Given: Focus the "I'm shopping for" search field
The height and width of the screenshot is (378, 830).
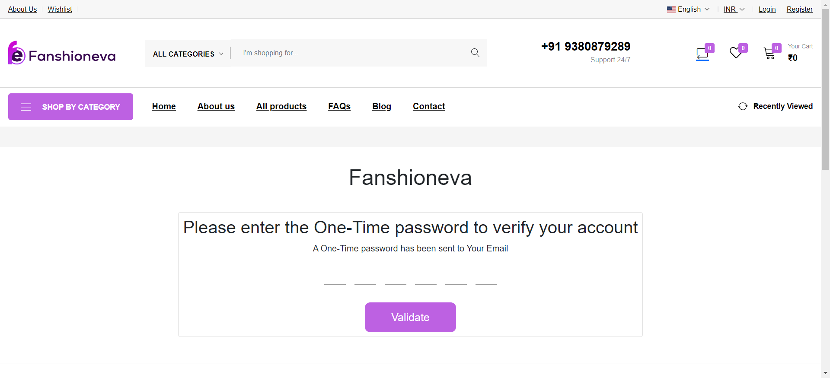Looking at the screenshot, I should pos(350,53).
